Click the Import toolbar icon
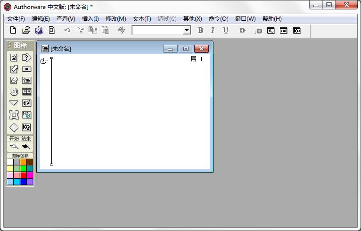361x231 pixels. click(51, 30)
